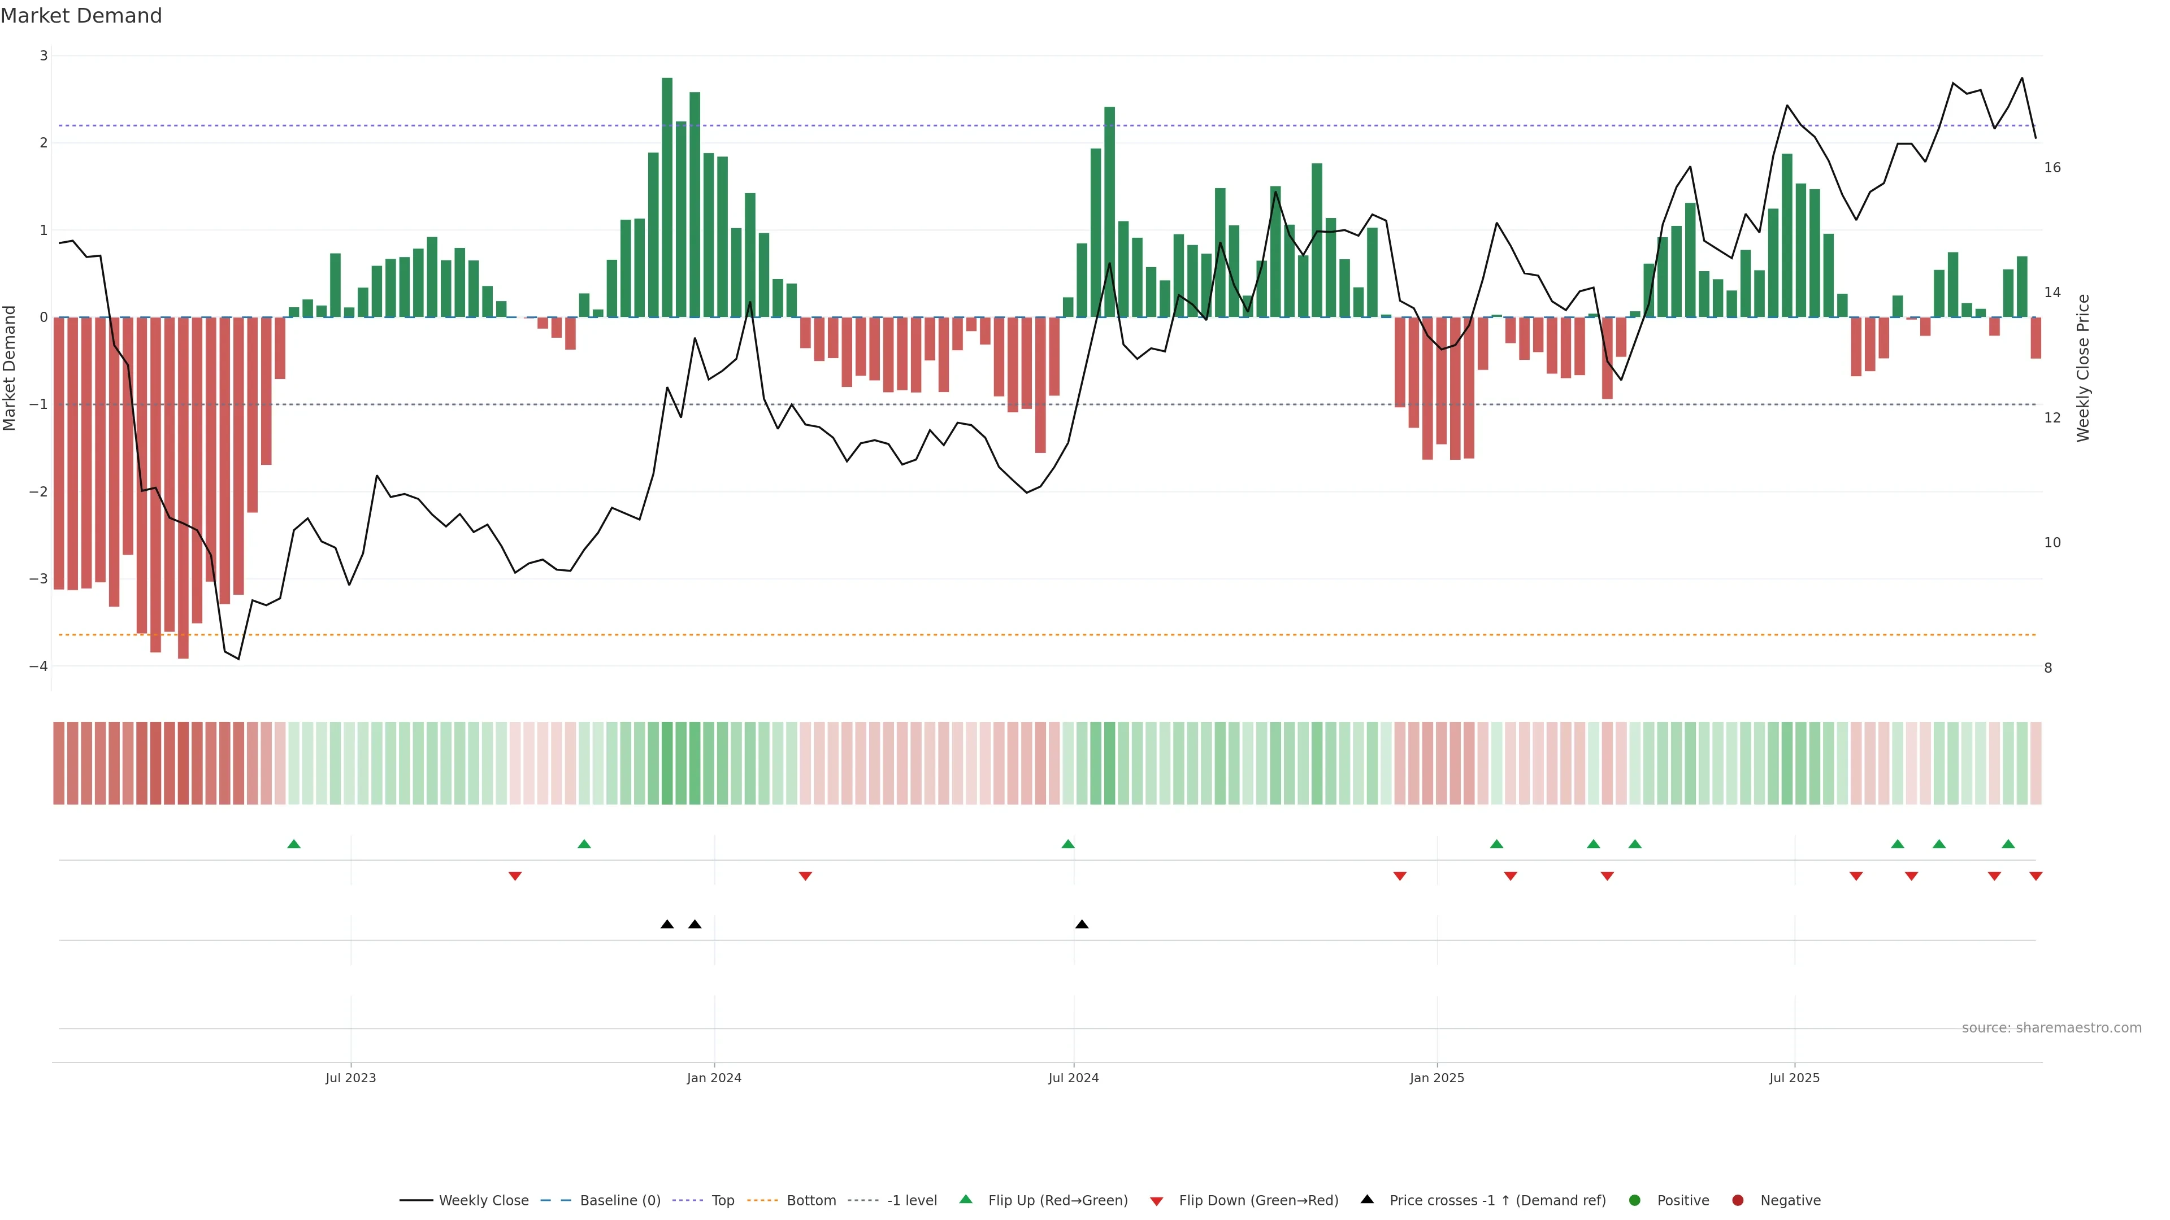Click the source: sharemaestro.com text

(2051, 1027)
